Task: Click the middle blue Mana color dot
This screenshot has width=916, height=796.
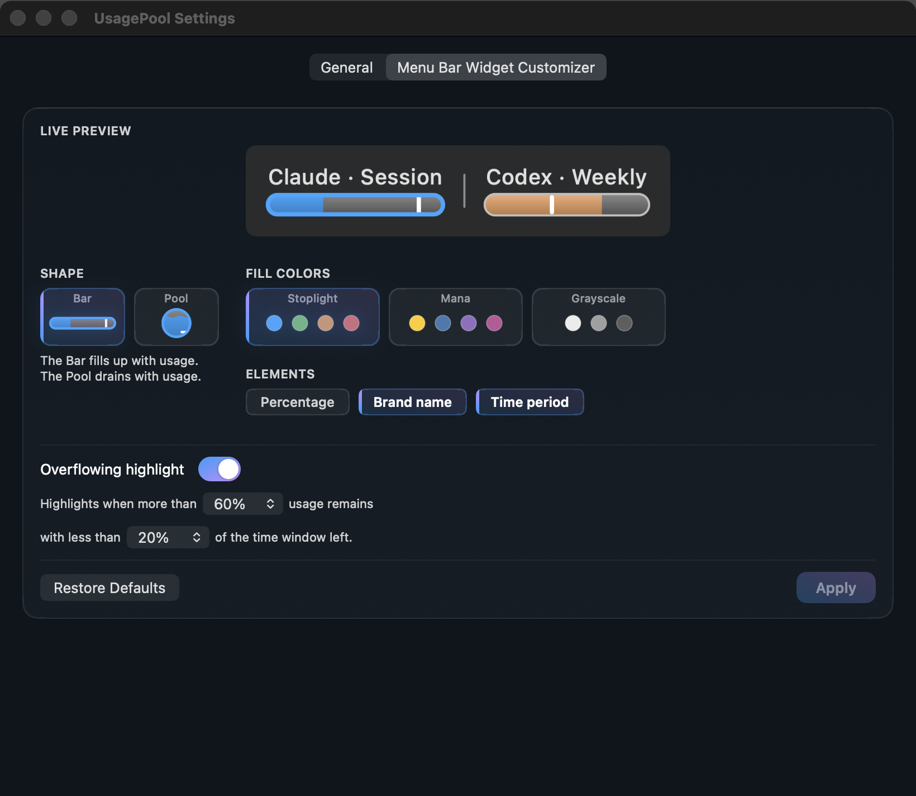Action: 443,323
